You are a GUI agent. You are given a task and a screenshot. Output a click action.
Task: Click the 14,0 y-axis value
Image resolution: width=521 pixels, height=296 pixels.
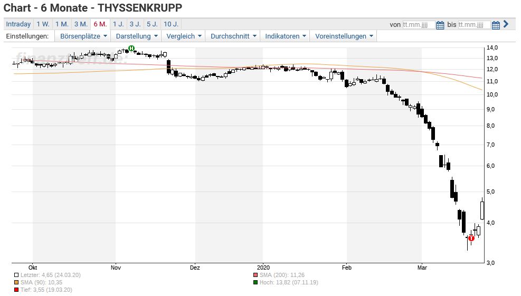coord(492,48)
